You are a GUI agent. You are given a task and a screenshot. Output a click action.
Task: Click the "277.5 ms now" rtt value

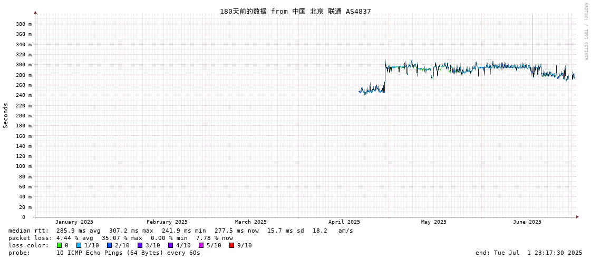(237, 231)
